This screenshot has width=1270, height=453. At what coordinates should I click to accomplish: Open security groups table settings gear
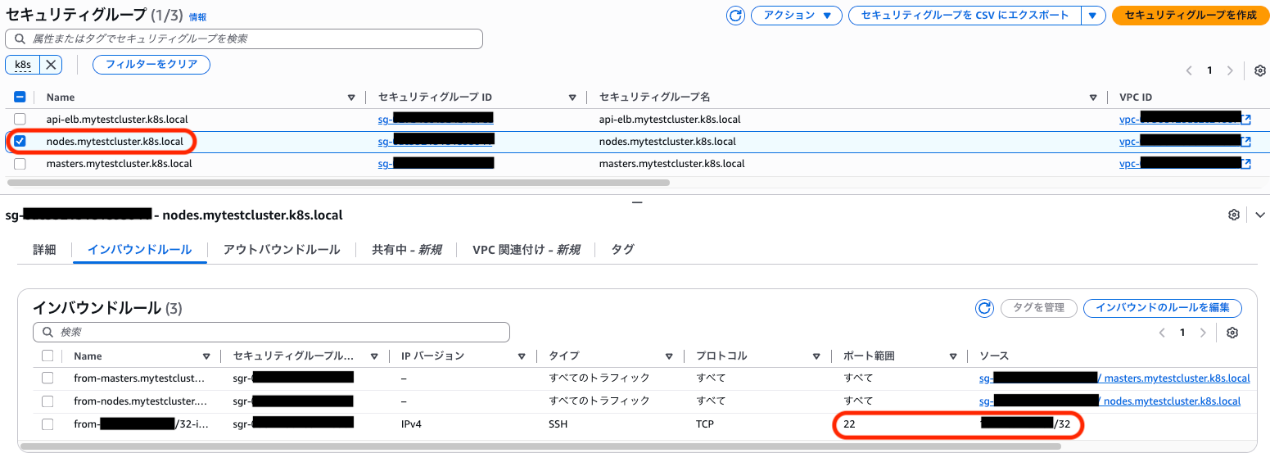tap(1259, 70)
